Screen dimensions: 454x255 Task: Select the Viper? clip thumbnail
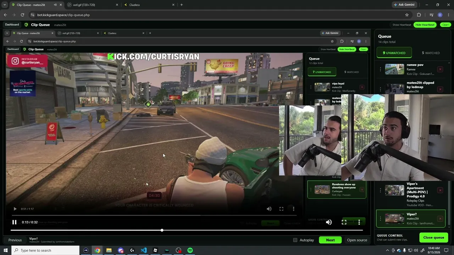pyautogui.click(x=395, y=219)
